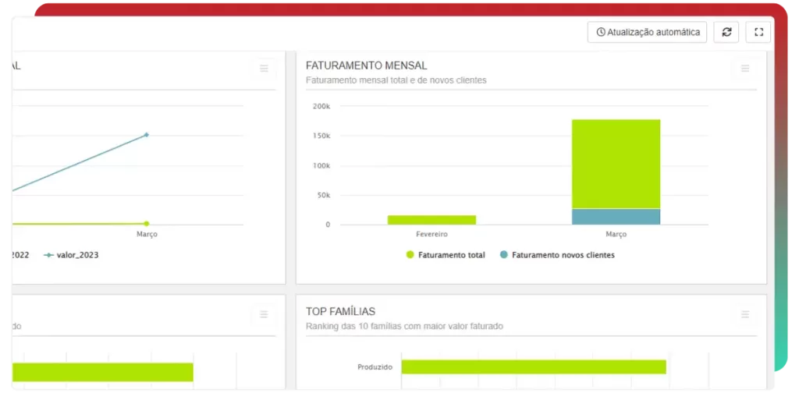The width and height of the screenshot is (799, 393).
Task: Click the blue Faturamento novos clientes legend dot
Action: tap(503, 255)
